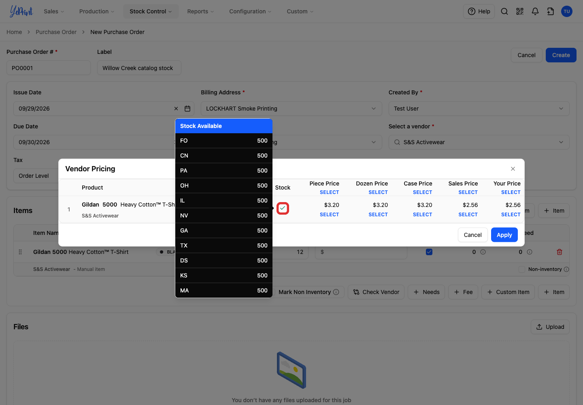Click the info icon beside Non-inventory
The width and height of the screenshot is (583, 405).
point(566,269)
